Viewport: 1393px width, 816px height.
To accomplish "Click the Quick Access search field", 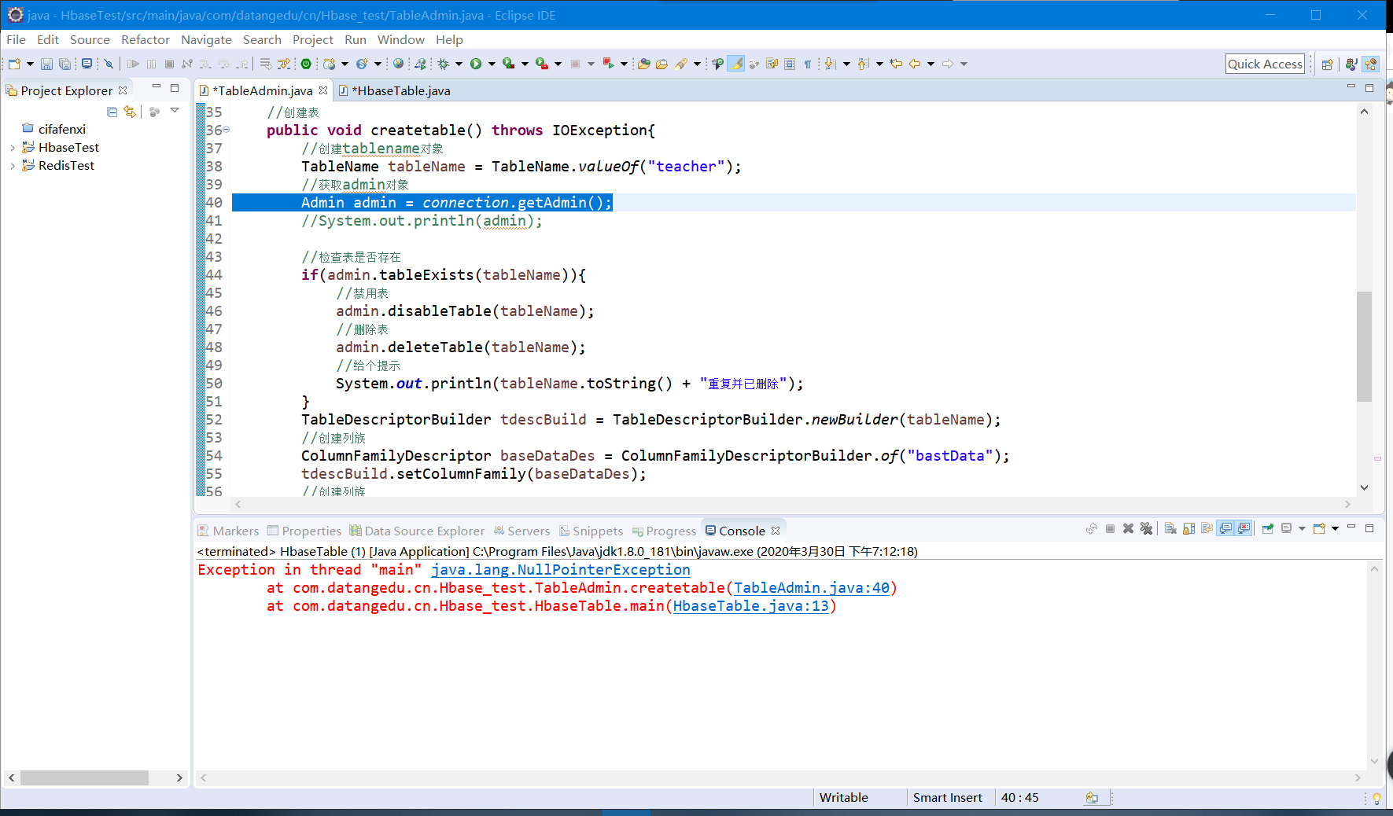I will point(1265,64).
